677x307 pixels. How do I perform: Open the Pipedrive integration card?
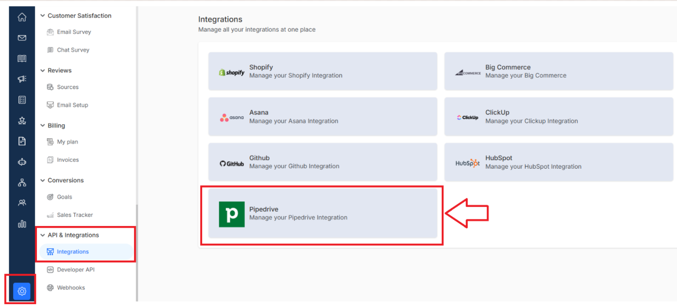tap(322, 213)
